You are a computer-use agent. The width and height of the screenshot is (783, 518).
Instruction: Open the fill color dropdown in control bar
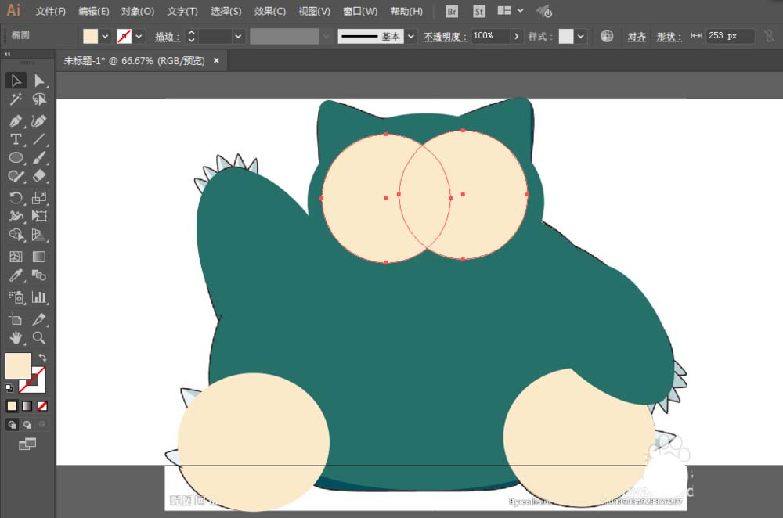(x=105, y=36)
